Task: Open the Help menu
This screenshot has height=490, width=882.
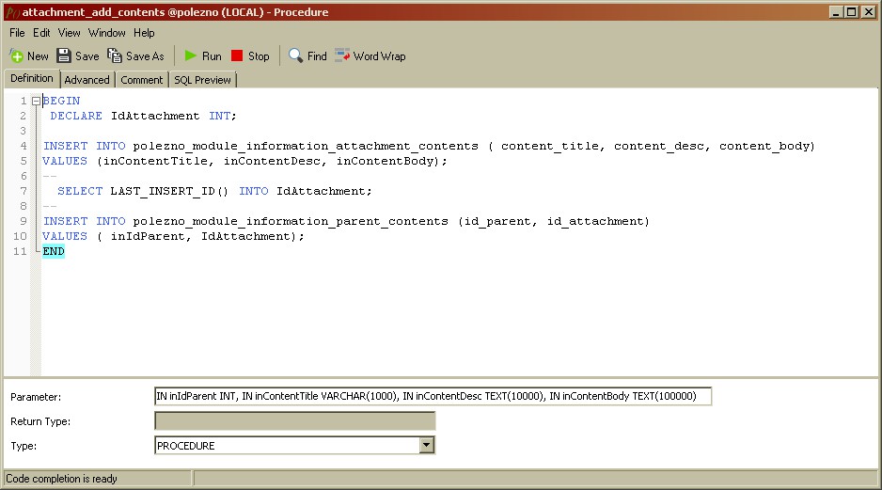Action: click(x=144, y=33)
